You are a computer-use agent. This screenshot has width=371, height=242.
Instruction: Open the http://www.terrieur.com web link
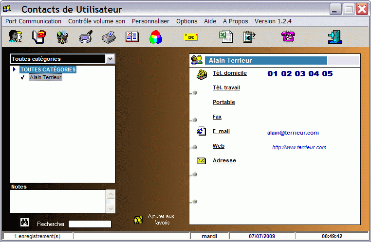point(299,147)
